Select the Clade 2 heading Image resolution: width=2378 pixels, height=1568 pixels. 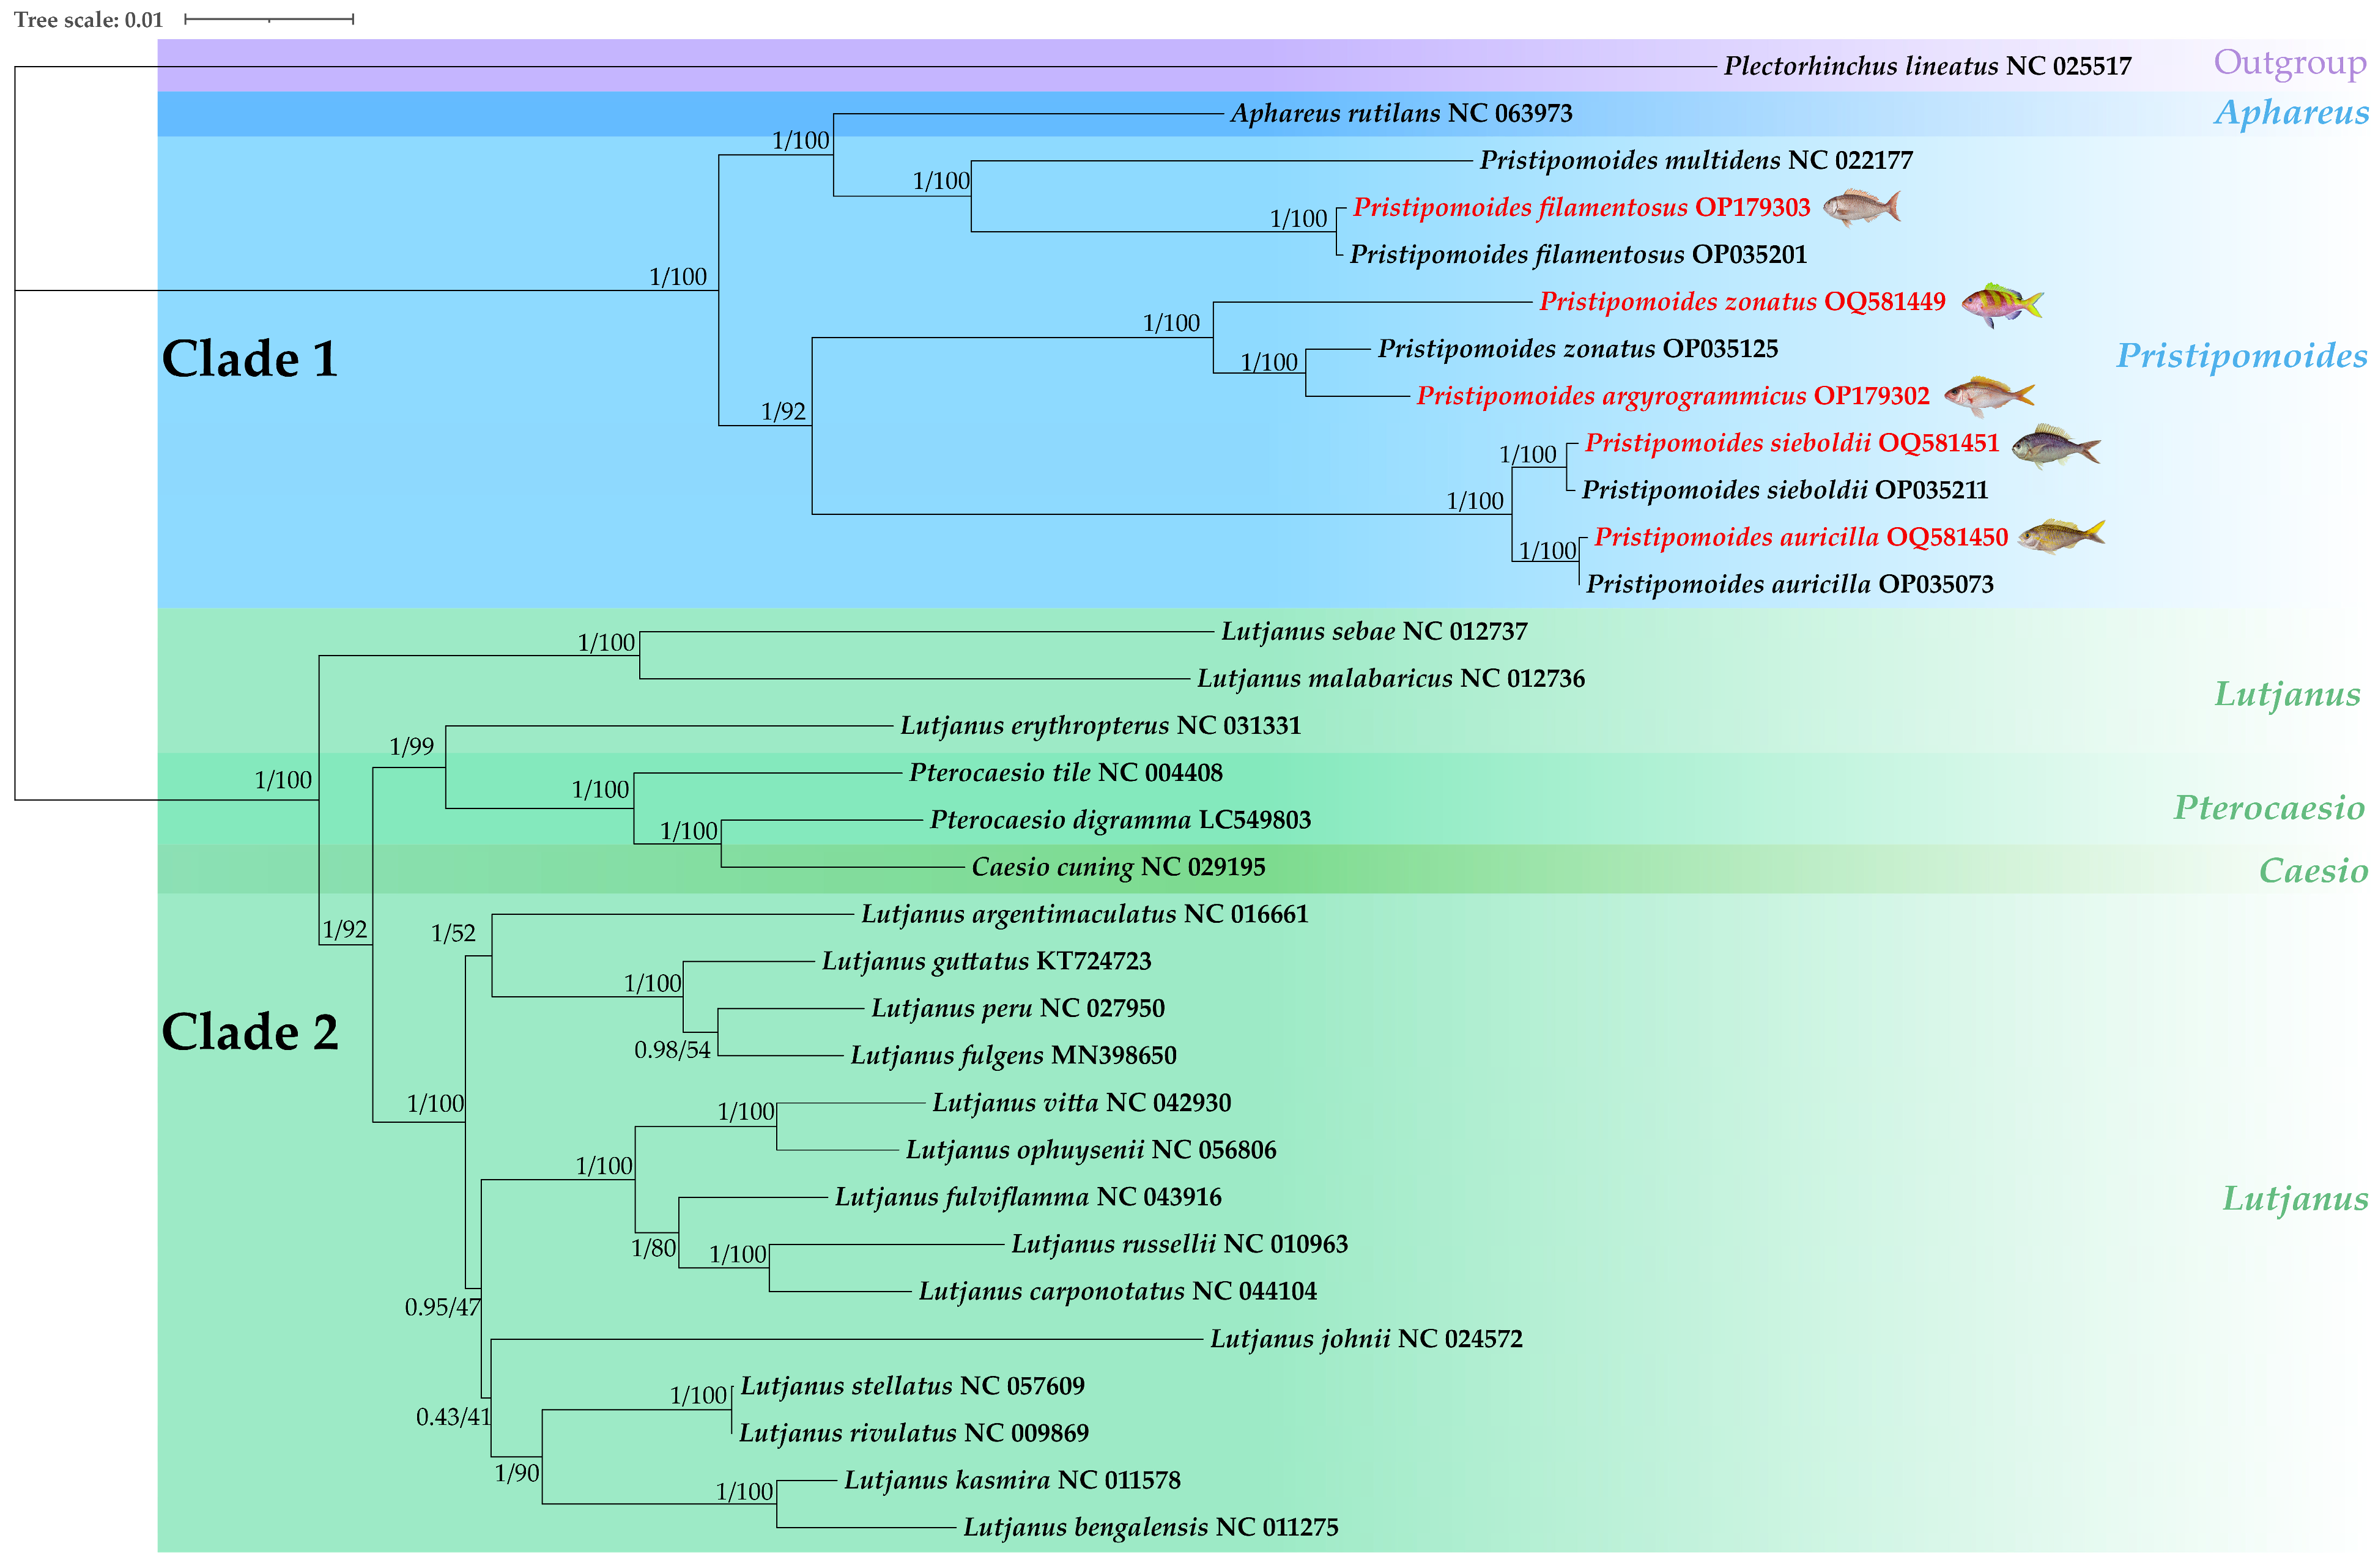[x=250, y=1032]
